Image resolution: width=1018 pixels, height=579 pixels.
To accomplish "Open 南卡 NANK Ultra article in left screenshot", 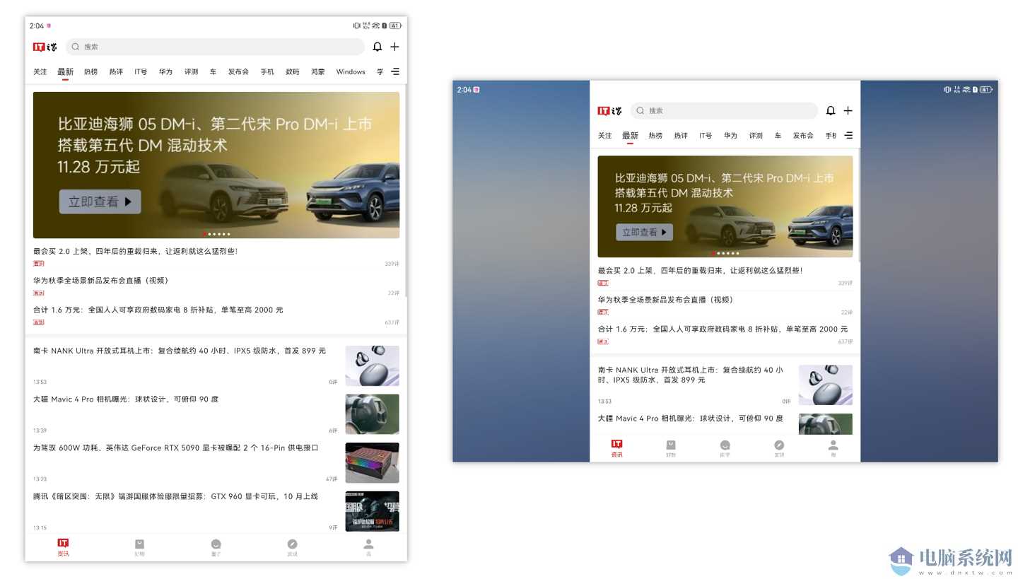I will tap(180, 351).
